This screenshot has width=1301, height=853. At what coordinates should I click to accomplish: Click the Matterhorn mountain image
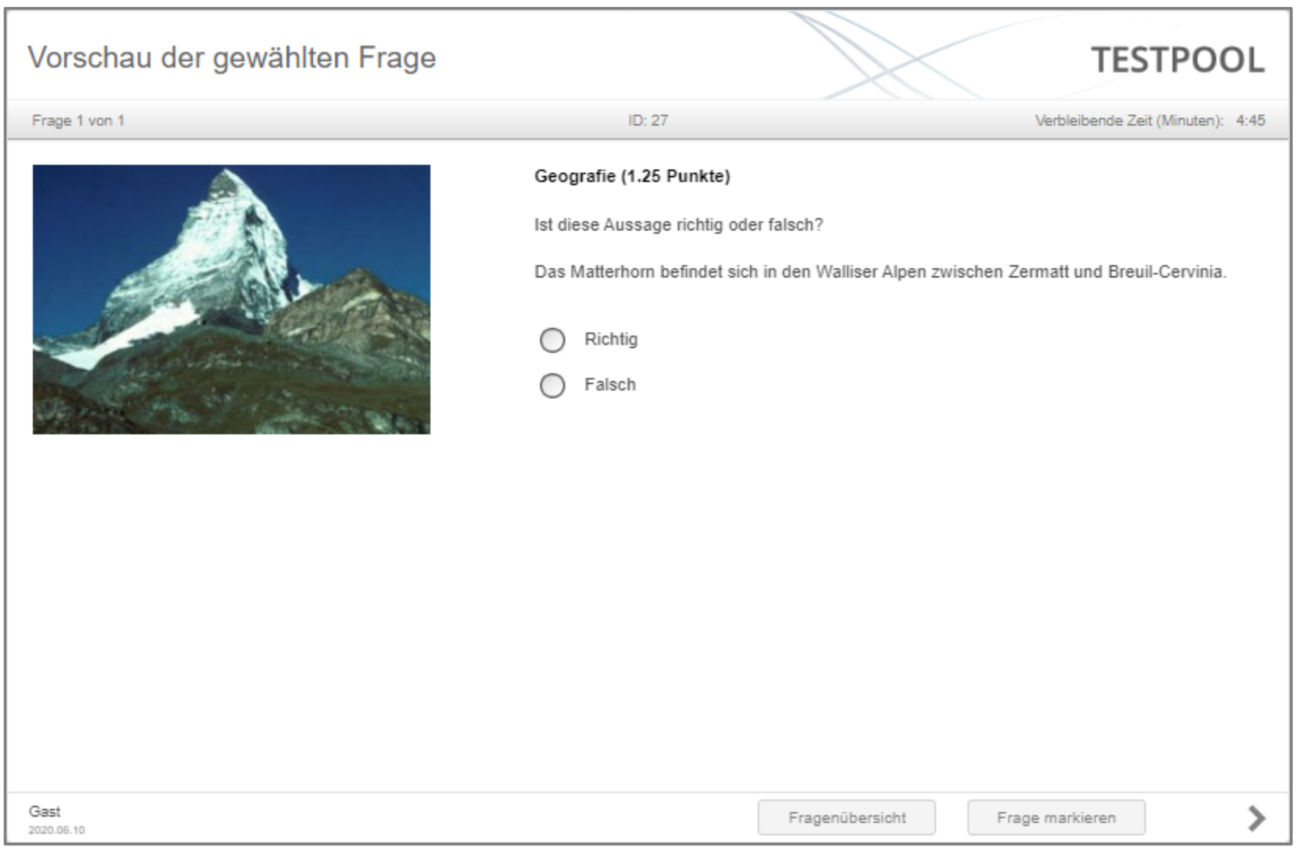[x=232, y=299]
